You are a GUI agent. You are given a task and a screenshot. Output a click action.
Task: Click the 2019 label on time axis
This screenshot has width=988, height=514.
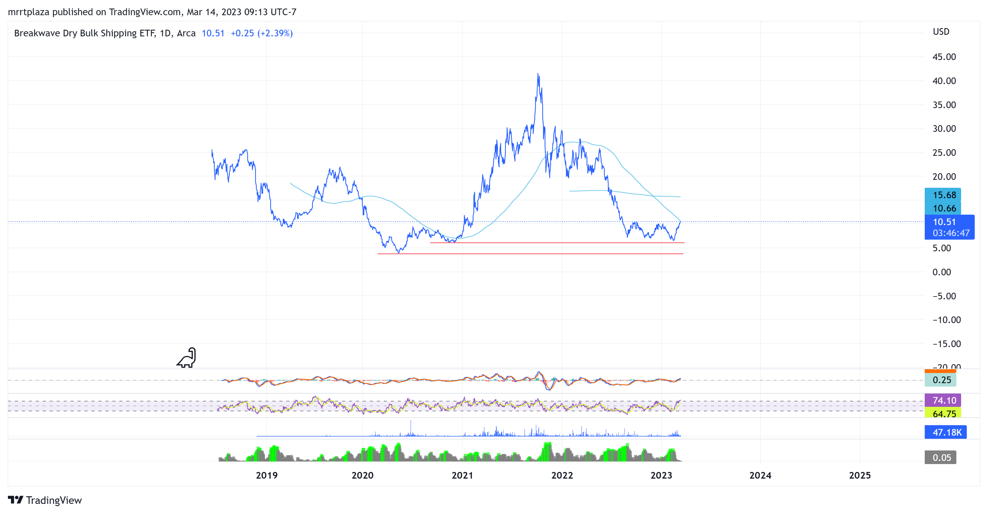click(267, 475)
